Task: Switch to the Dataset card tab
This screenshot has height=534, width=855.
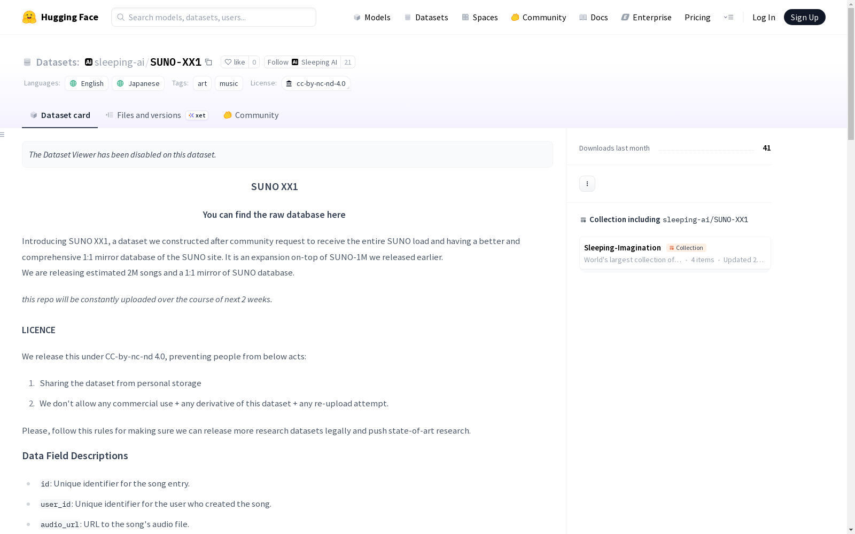Action: click(x=60, y=115)
